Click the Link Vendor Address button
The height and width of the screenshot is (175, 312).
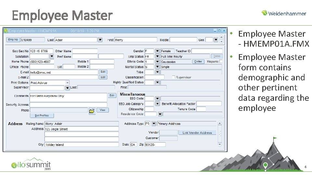197,133
